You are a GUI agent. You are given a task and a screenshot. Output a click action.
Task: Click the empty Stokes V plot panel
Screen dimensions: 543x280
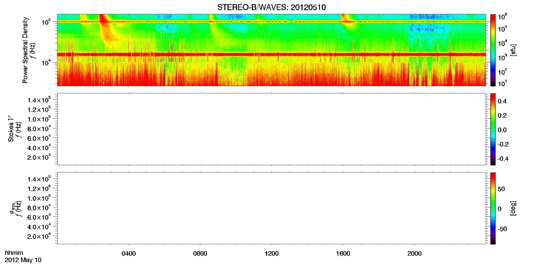(271, 129)
